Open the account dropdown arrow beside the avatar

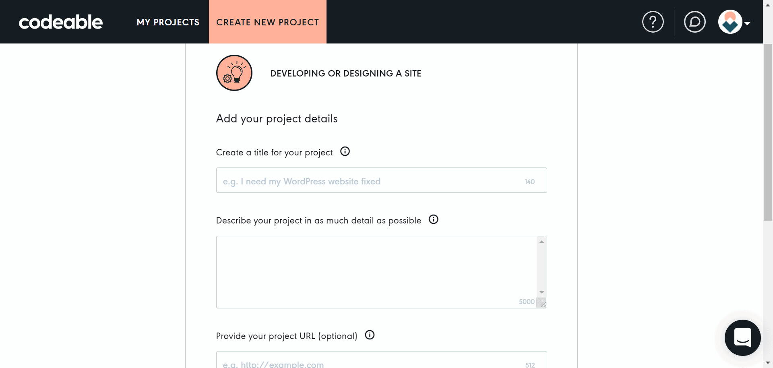[748, 23]
